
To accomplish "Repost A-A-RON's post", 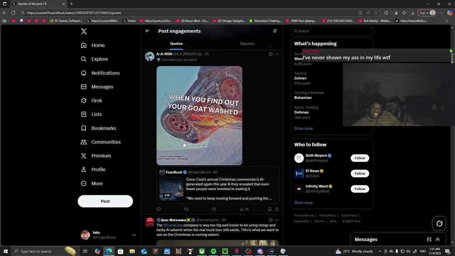I will click(x=186, y=209).
